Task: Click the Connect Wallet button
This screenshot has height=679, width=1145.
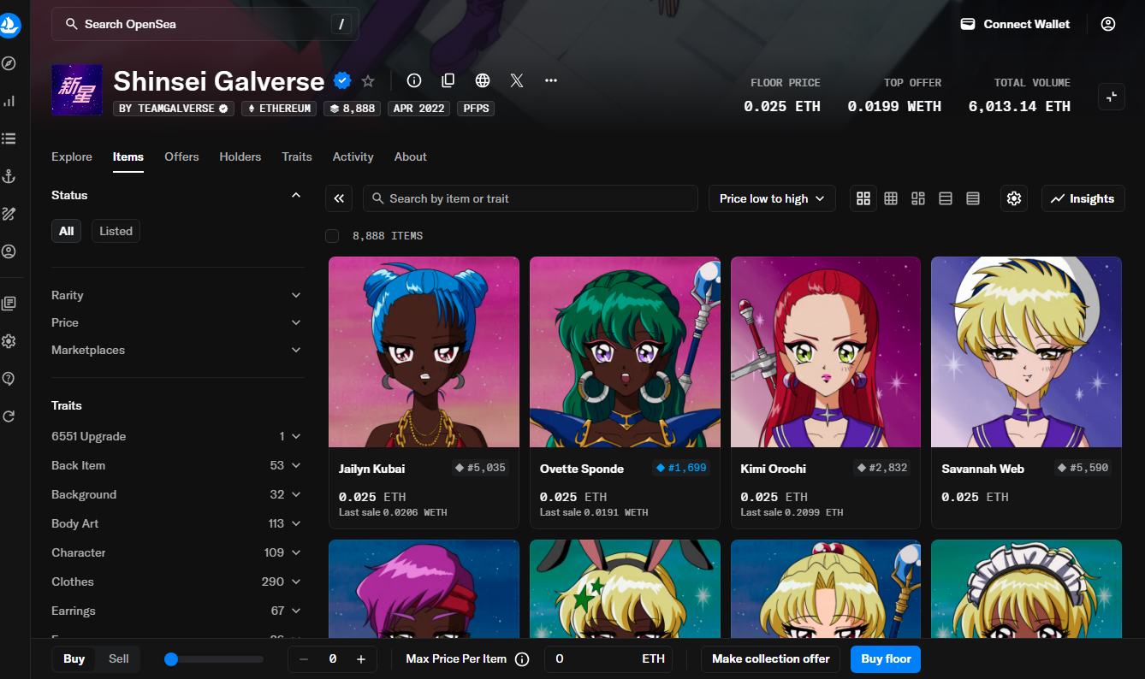Action: coord(1015,24)
